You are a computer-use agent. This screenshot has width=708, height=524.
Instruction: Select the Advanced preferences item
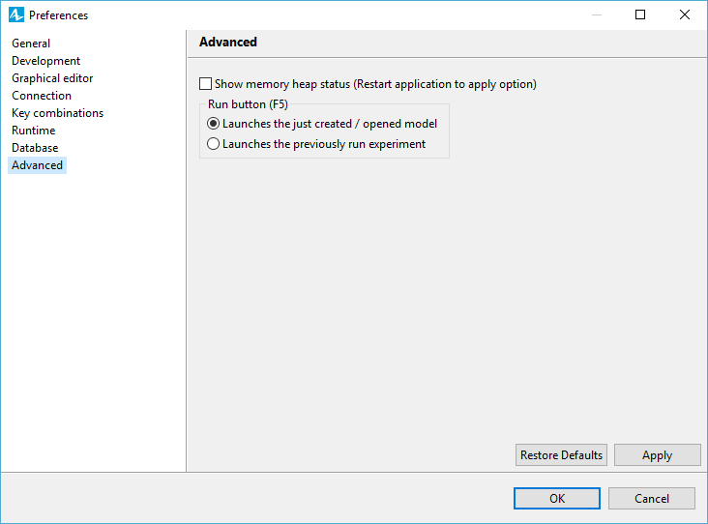point(37,165)
